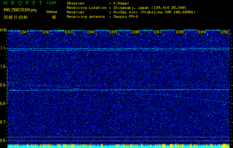Image resolution: width=233 pixels, height=148 pixels.
Task: Click the 0.6 frequency axis label
Action: coord(3,141)
